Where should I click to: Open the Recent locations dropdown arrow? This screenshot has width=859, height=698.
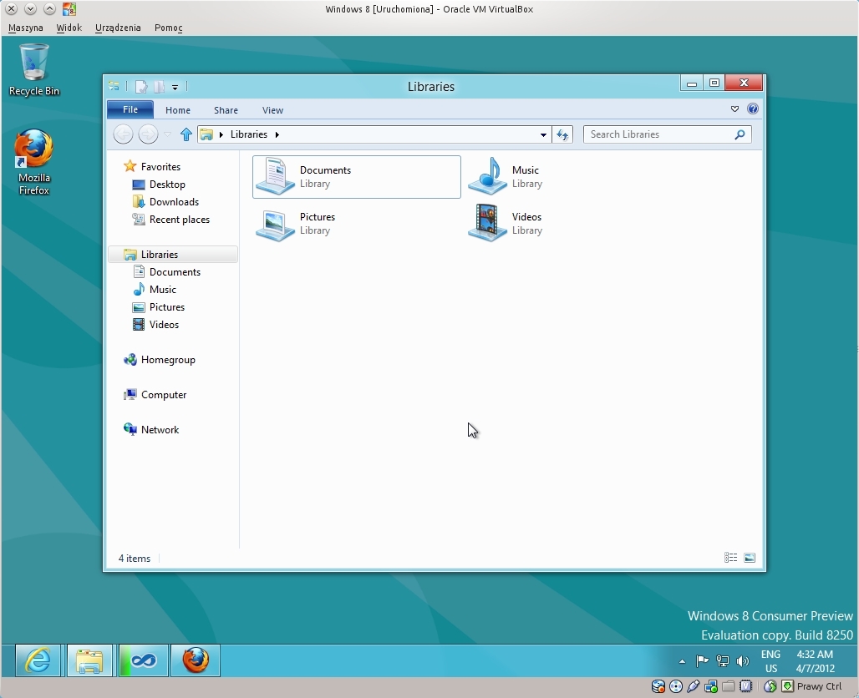coord(168,134)
